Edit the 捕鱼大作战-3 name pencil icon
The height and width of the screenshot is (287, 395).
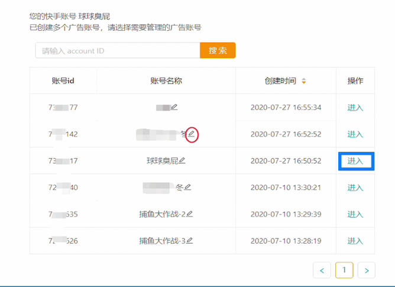click(189, 241)
